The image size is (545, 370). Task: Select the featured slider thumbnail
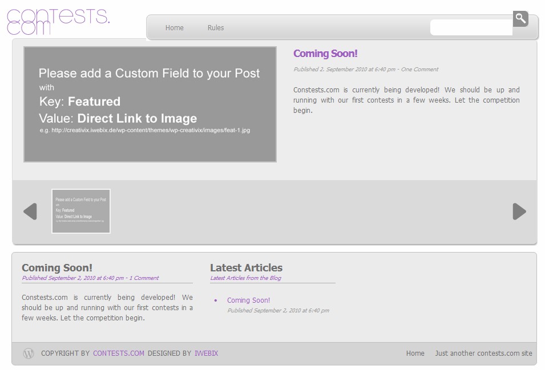(x=81, y=211)
